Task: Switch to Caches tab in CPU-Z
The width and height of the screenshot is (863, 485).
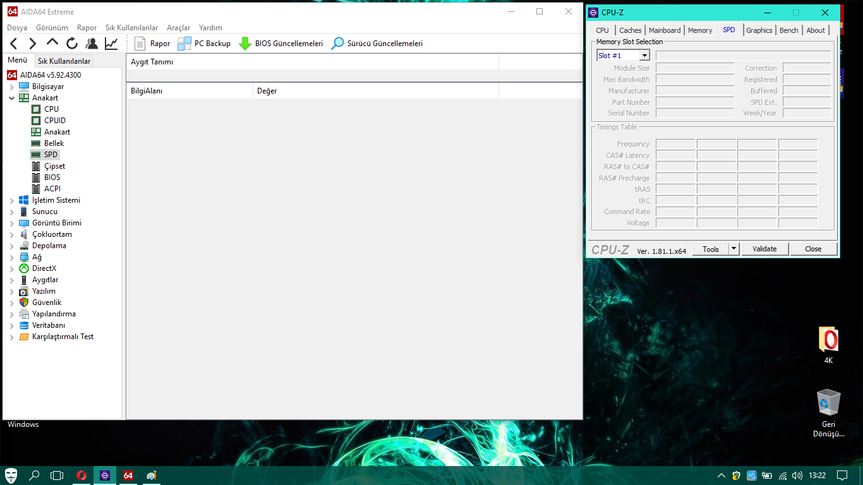Action: [631, 30]
